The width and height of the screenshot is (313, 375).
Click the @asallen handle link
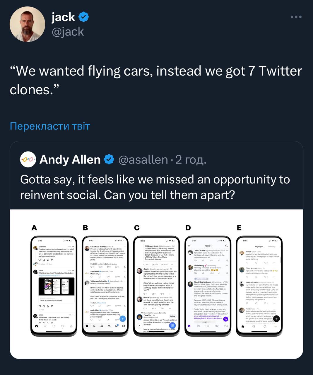pos(143,160)
